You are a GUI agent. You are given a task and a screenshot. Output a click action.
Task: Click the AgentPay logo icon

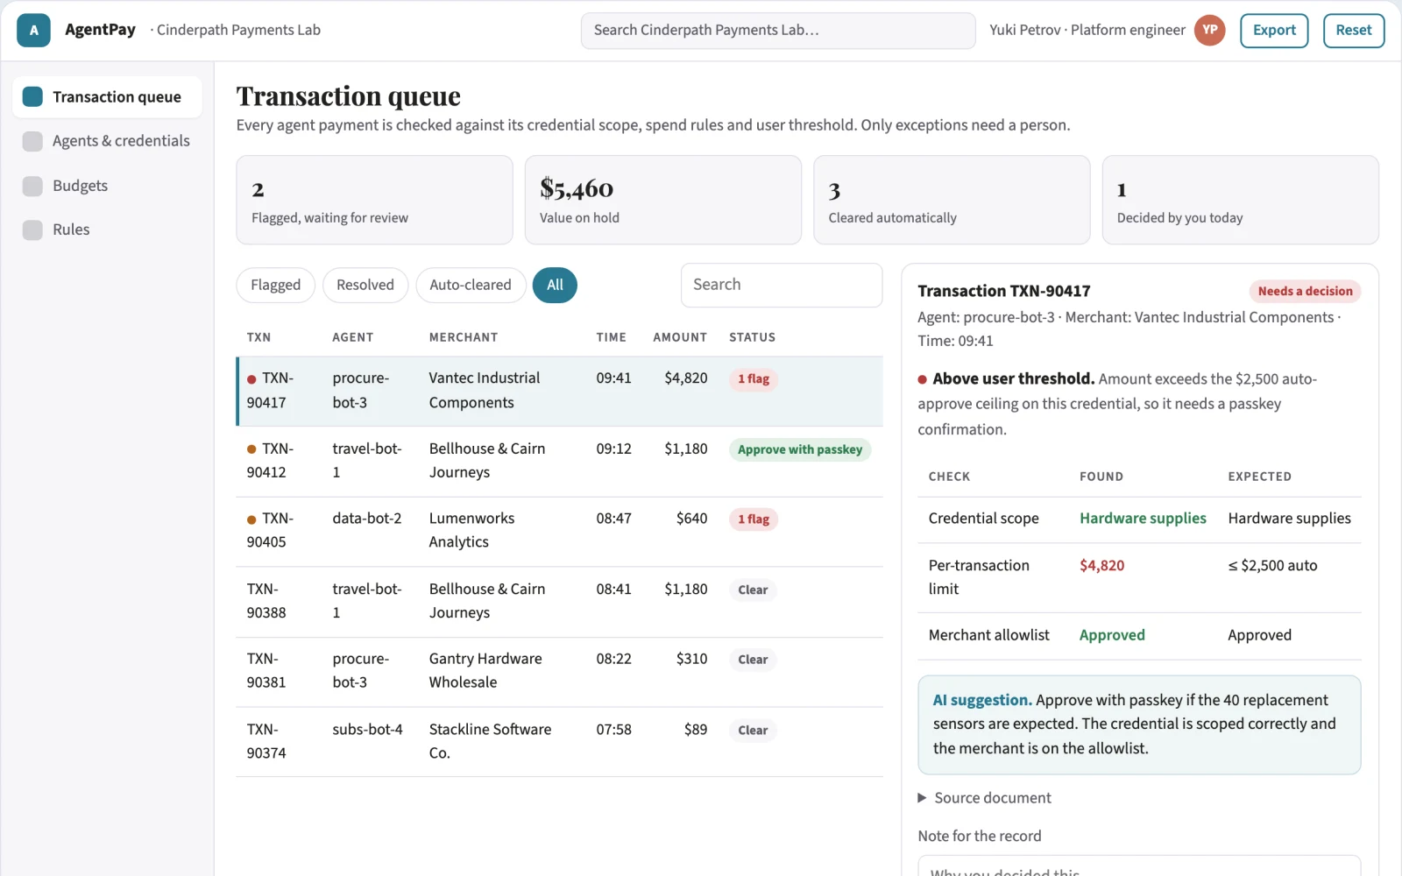tap(33, 31)
